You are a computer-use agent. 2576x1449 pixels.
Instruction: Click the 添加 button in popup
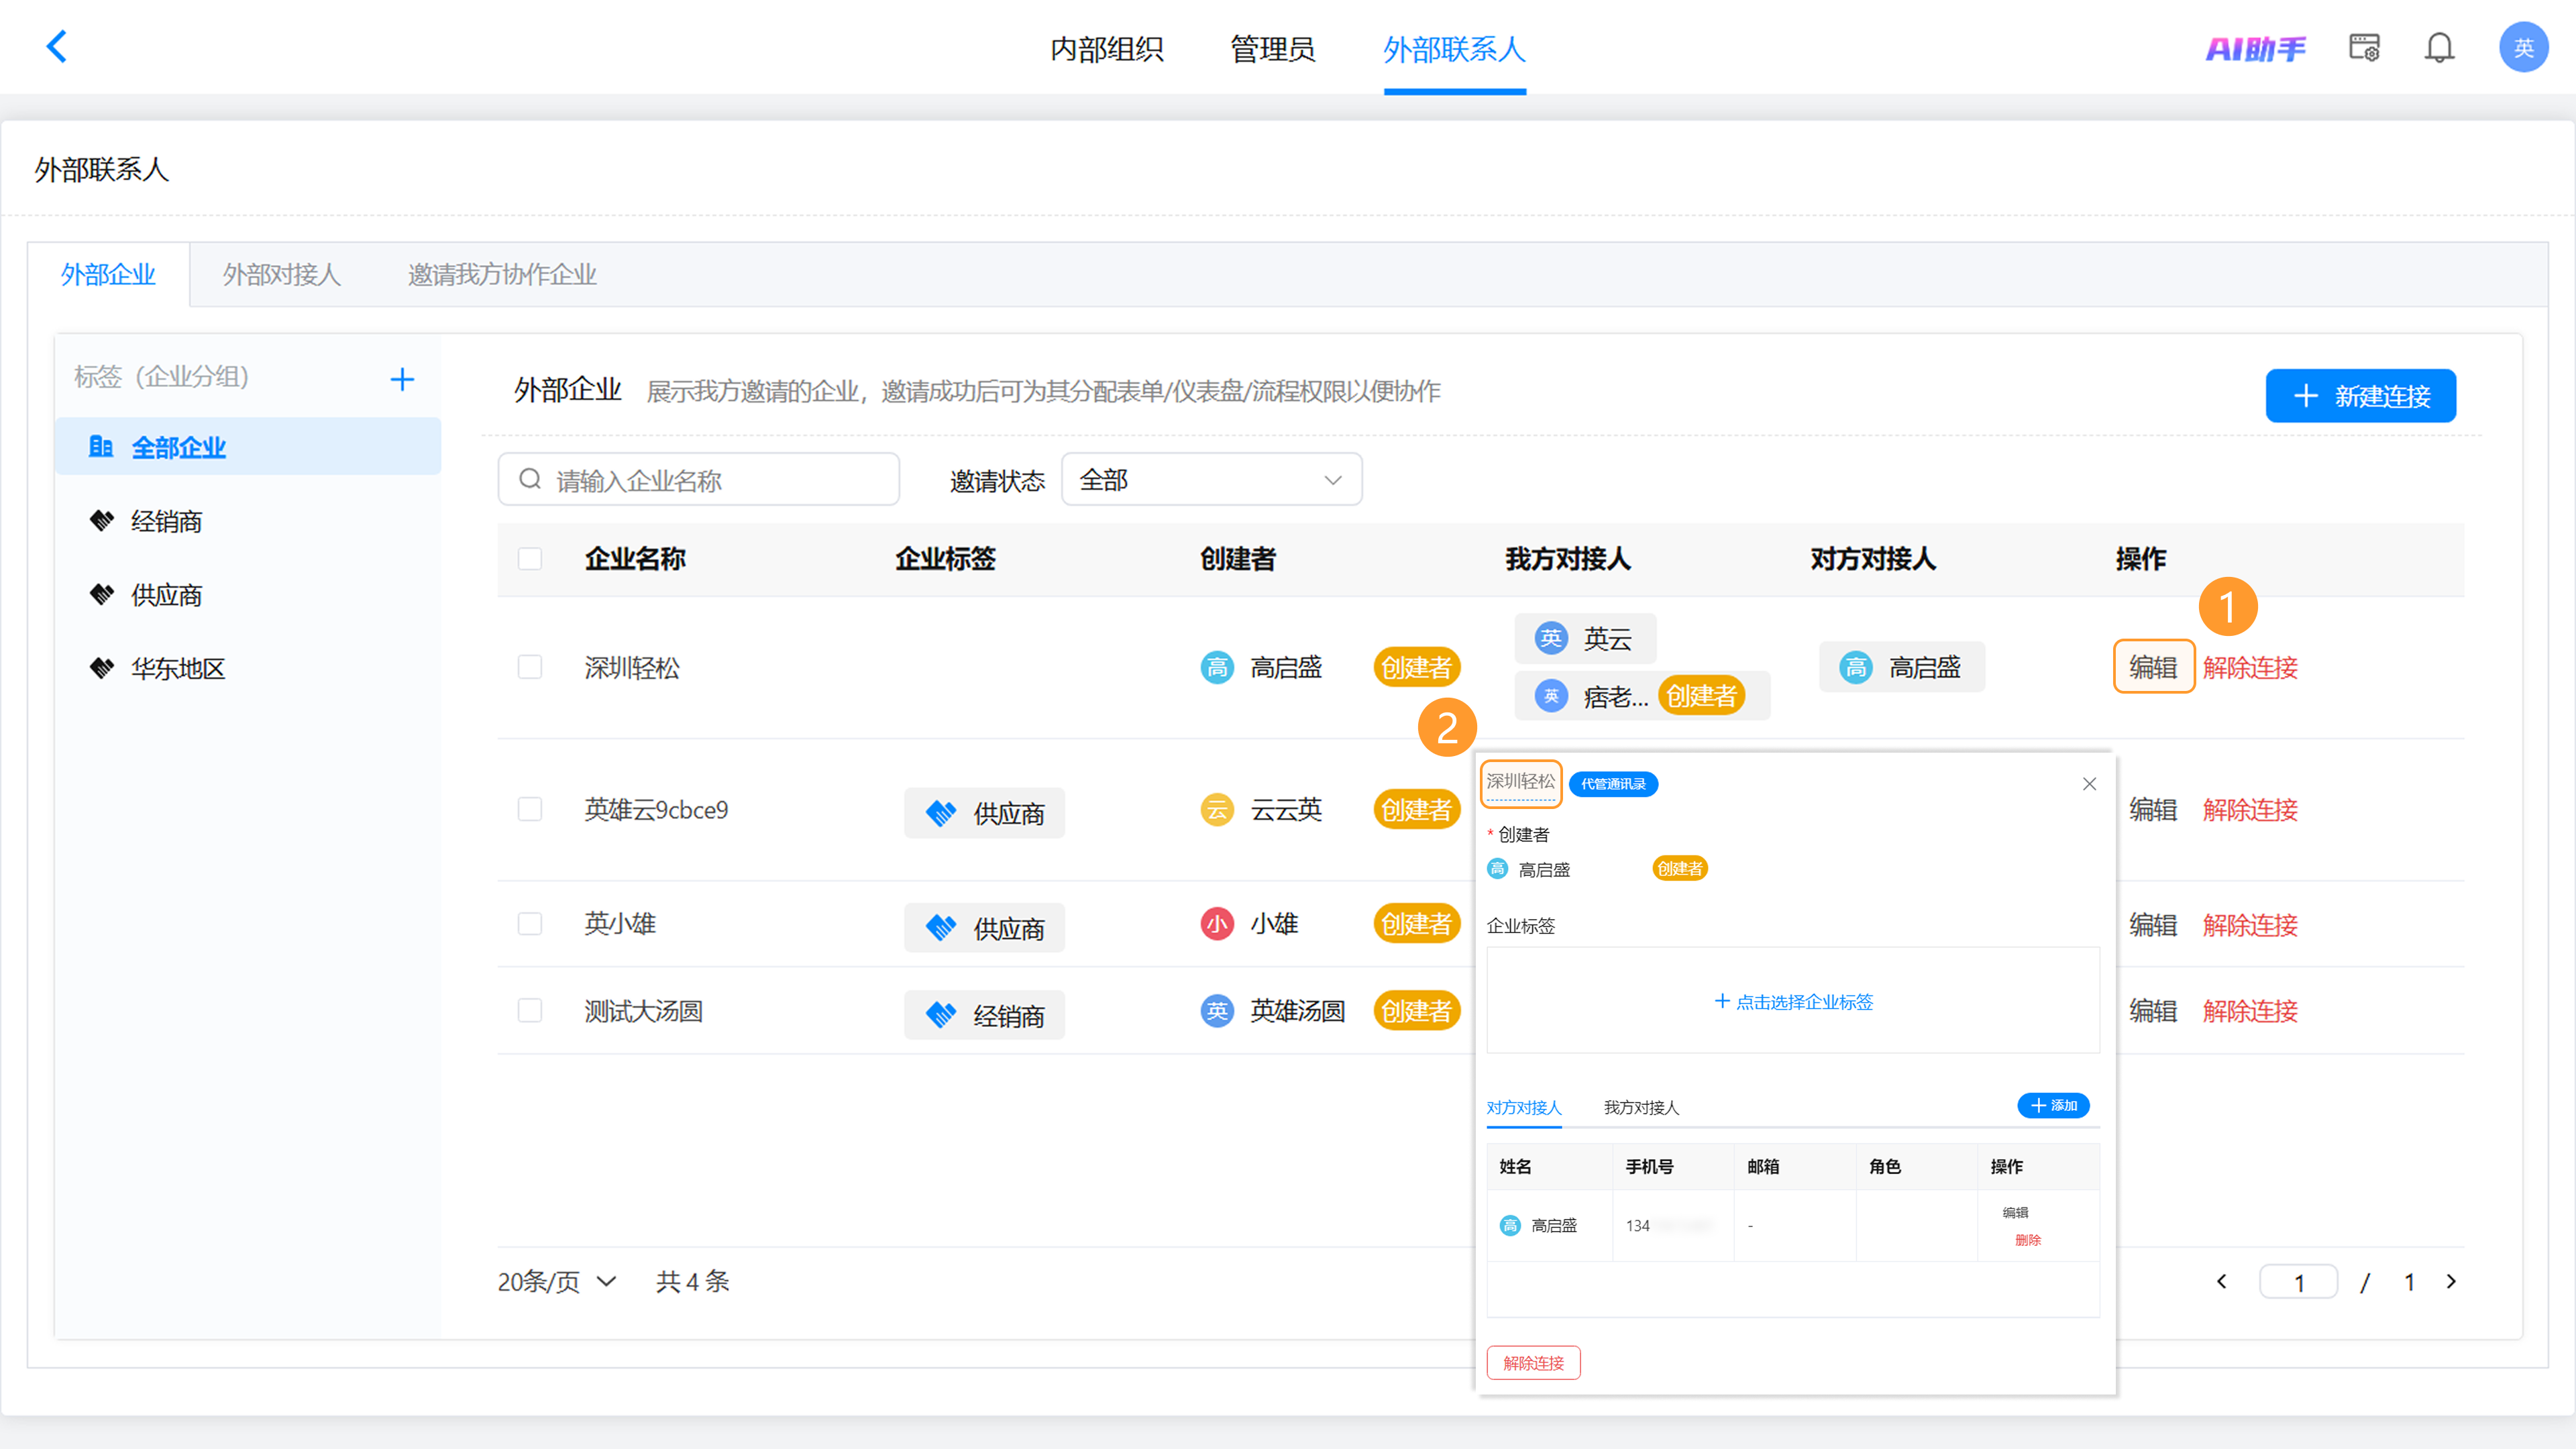coord(2053,1105)
